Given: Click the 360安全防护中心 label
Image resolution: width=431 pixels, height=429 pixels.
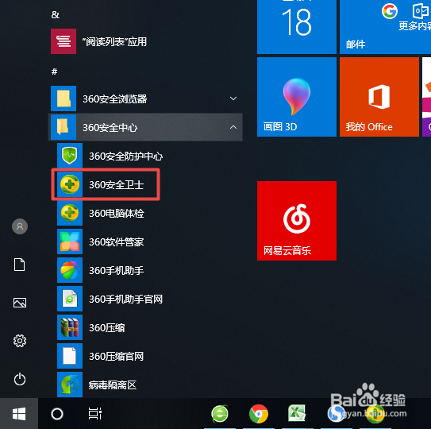Looking at the screenshot, I should (125, 156).
